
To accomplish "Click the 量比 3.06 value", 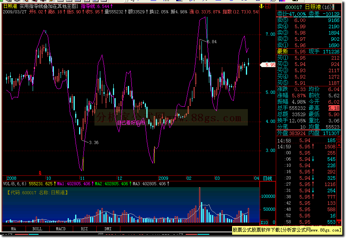I will (334, 121).
